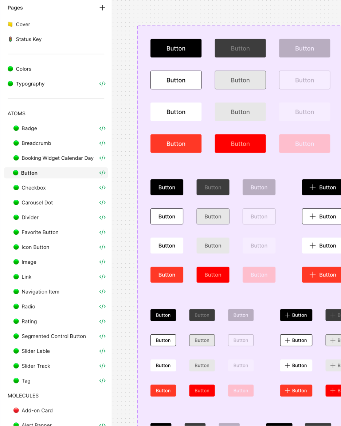Click the code icon beside Slider Lable
The image size is (341, 426).
(102, 351)
